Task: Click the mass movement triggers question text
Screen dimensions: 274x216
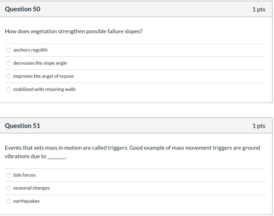Action: pyautogui.click(x=133, y=152)
